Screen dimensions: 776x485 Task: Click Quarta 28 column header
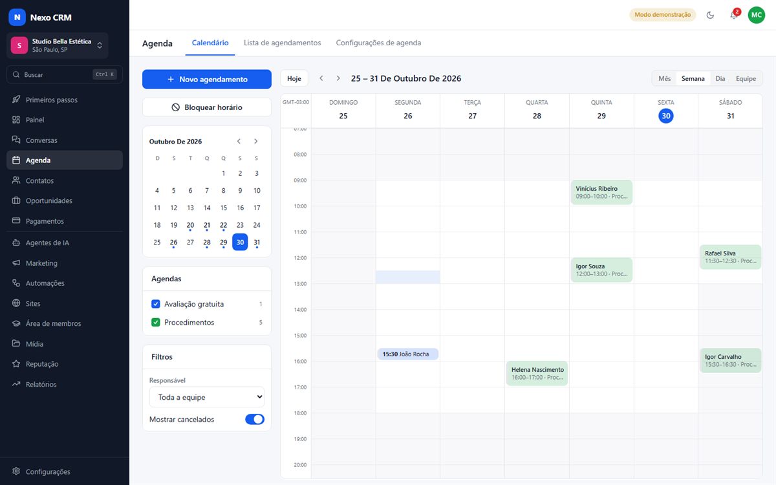point(537,111)
